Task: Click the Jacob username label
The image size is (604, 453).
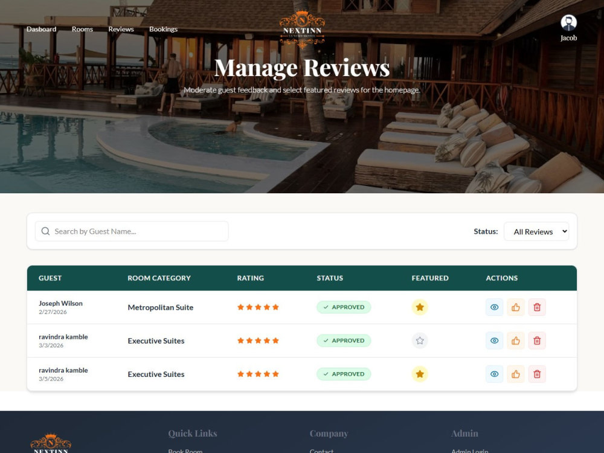Action: tap(568, 37)
